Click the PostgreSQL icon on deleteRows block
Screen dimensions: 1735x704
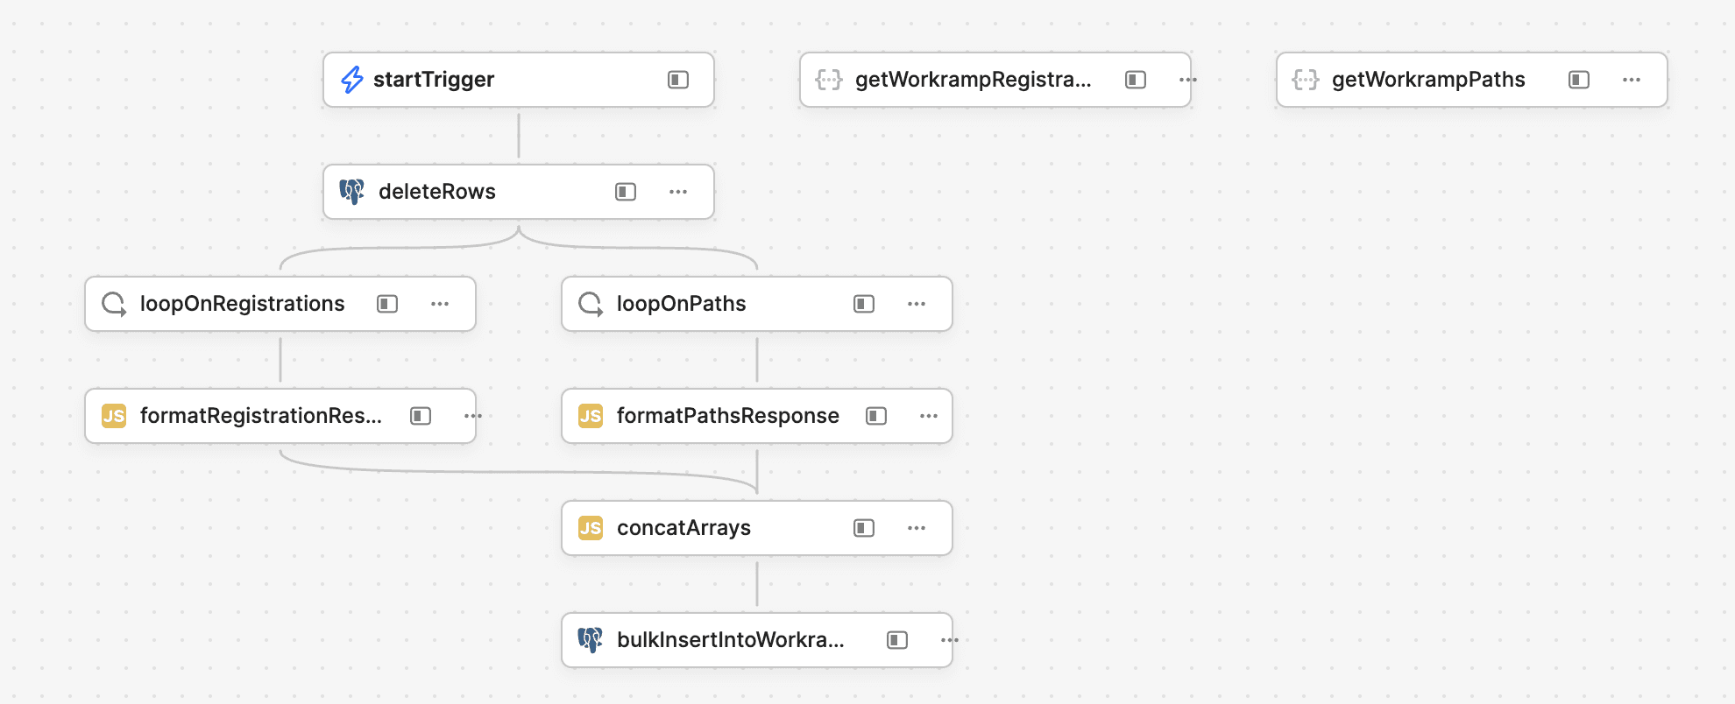[x=352, y=192]
